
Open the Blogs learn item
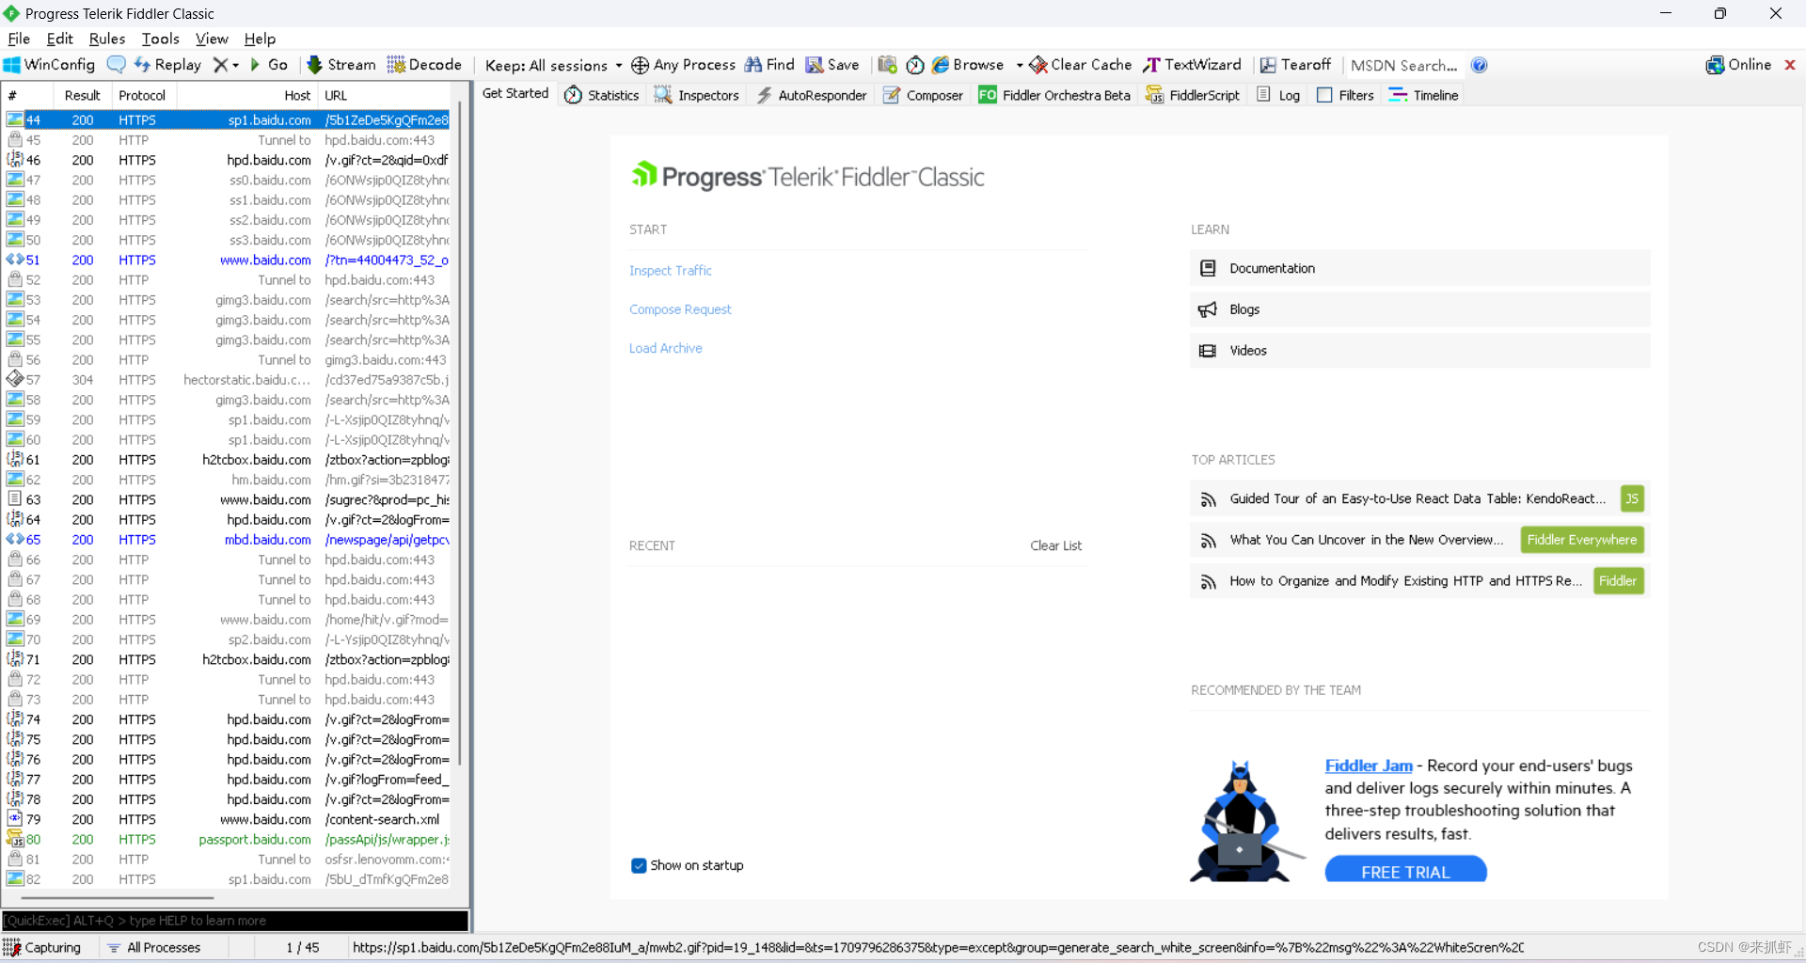coord(1419,309)
